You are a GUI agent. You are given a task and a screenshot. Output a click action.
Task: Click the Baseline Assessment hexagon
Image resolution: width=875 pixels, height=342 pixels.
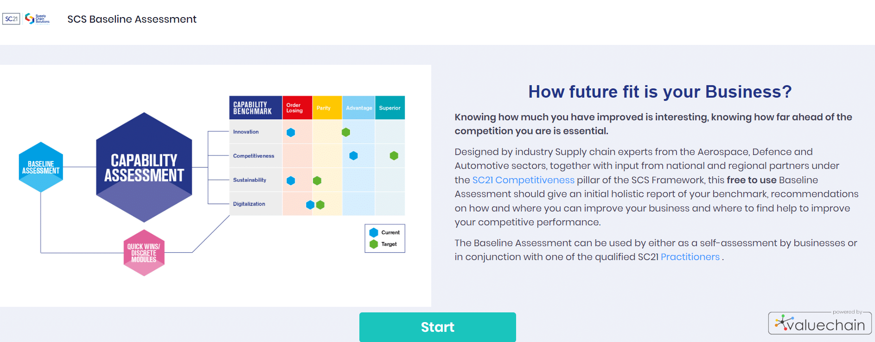click(x=41, y=167)
